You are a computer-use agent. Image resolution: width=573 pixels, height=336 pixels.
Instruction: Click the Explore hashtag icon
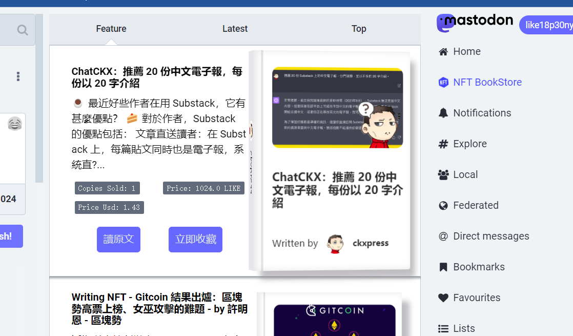point(443,144)
